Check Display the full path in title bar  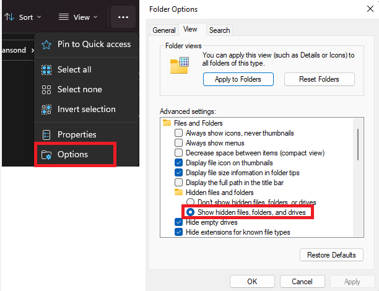coord(178,182)
